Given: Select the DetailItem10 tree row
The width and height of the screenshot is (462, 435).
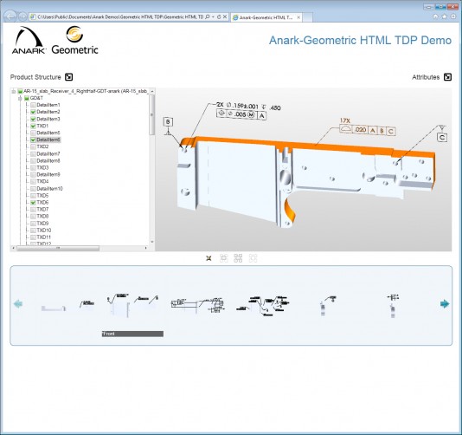Looking at the screenshot, I should point(49,189).
